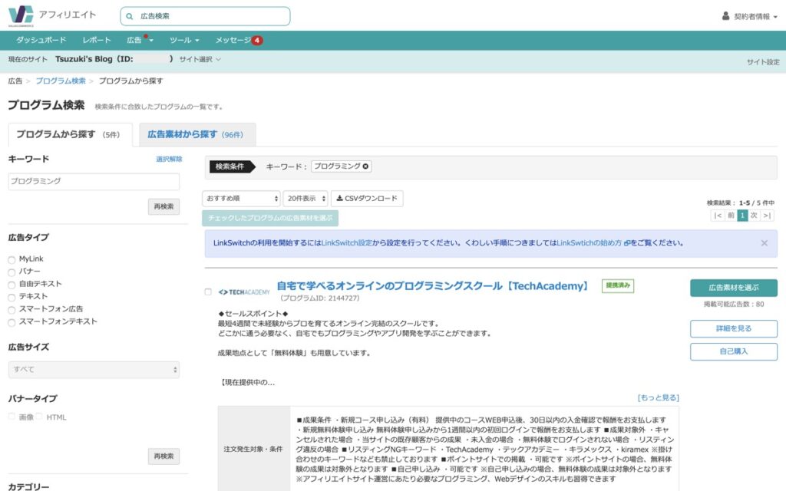Image resolution: width=786 pixels, height=491 pixels.
Task: Go to the previous page 前
Action: pos(731,216)
